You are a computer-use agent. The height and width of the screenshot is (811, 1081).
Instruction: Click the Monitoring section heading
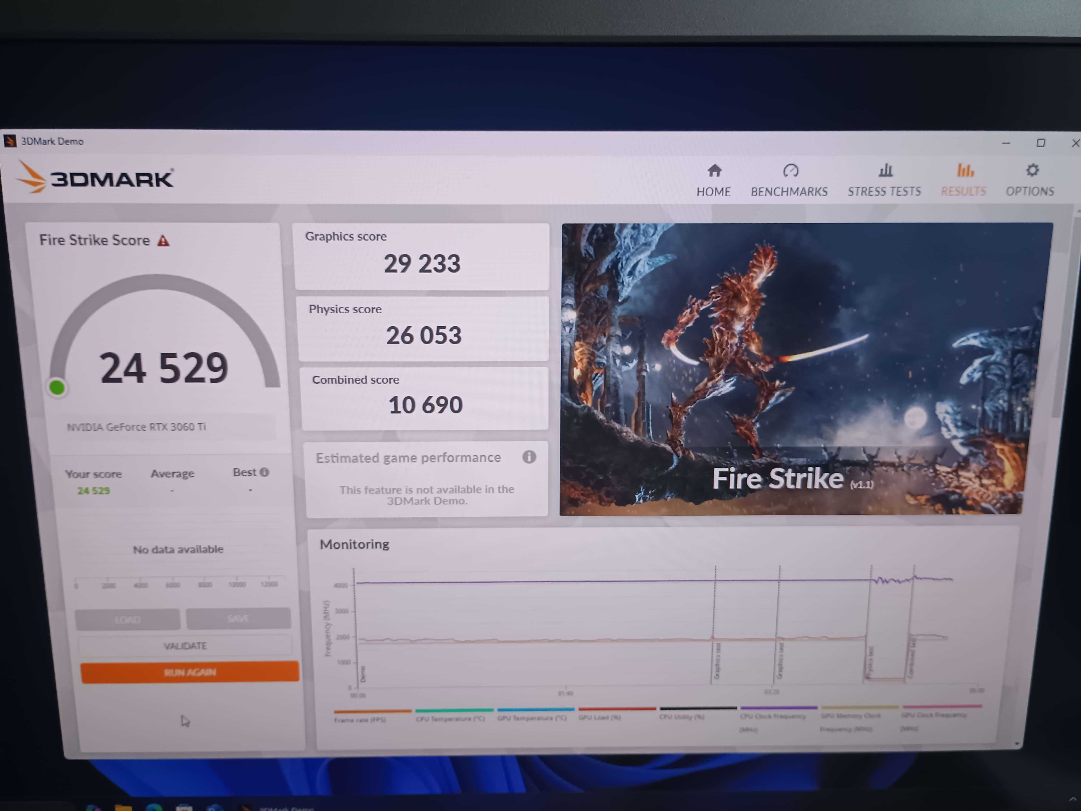tap(354, 544)
